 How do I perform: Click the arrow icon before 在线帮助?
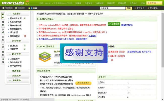coord(148,8)
